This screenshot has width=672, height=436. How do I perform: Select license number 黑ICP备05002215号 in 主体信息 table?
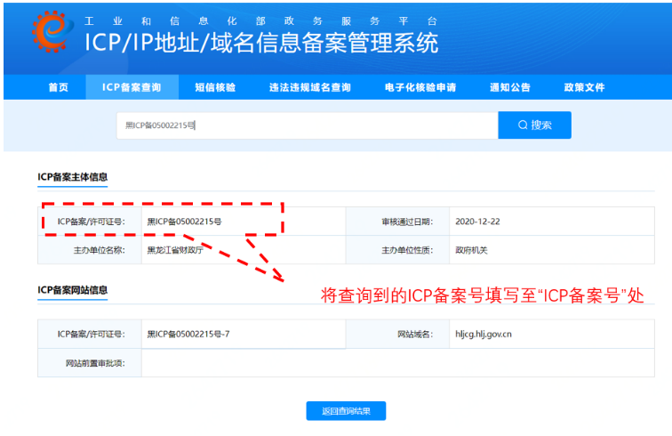(184, 222)
